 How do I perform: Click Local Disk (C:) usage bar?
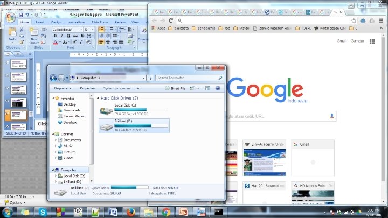pyautogui.click(x=141, y=109)
